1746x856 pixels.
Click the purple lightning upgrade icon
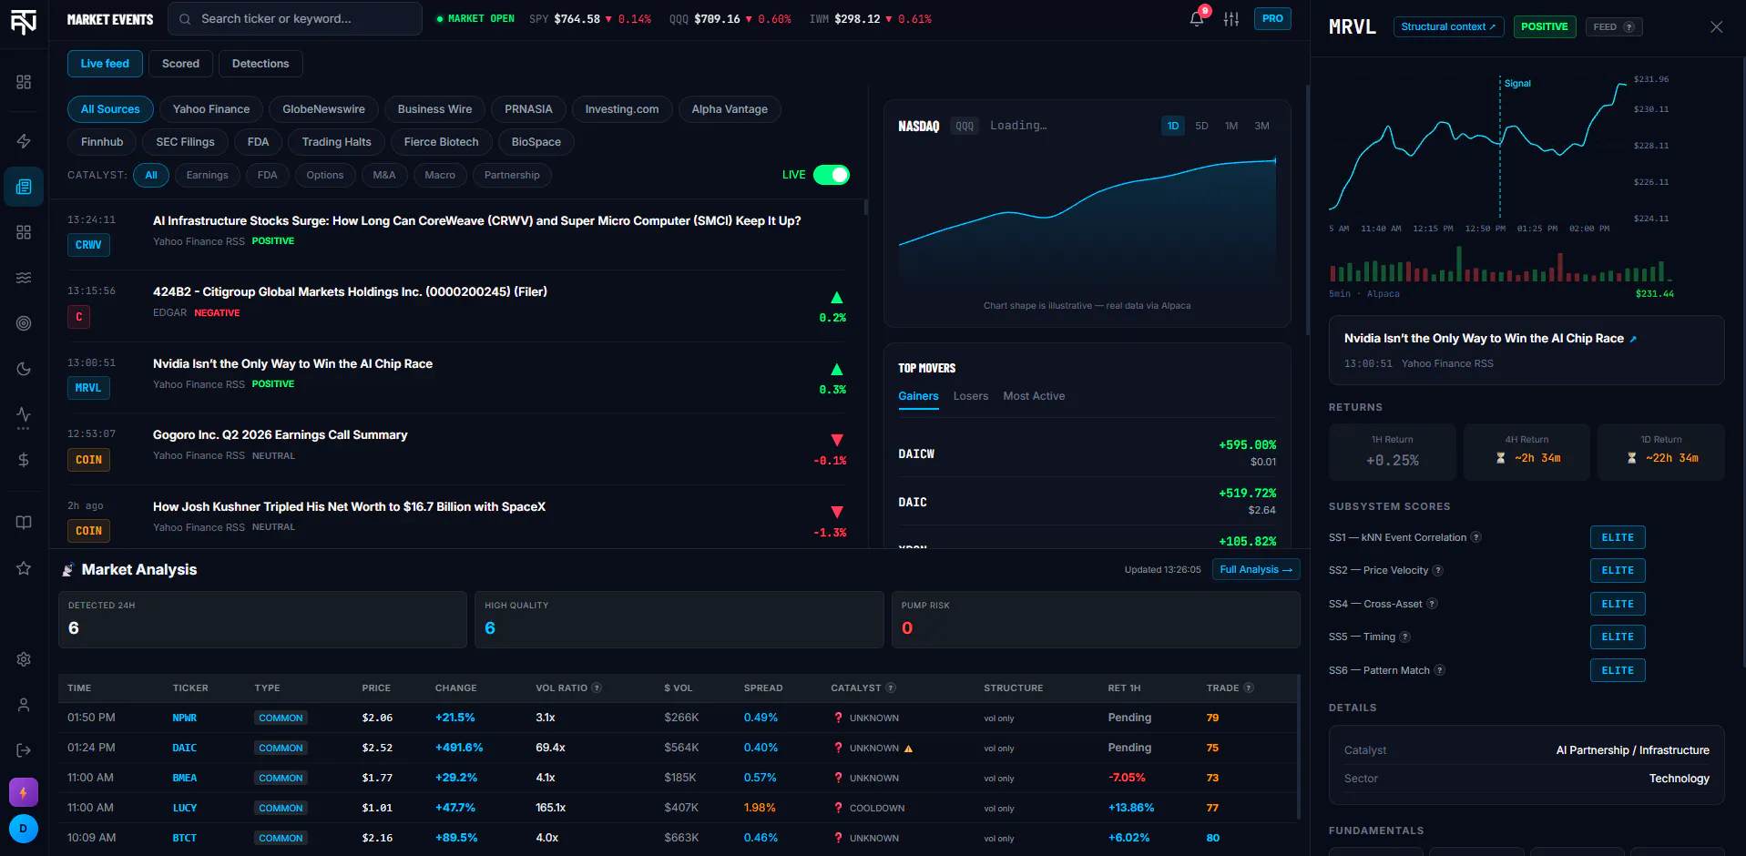24,792
